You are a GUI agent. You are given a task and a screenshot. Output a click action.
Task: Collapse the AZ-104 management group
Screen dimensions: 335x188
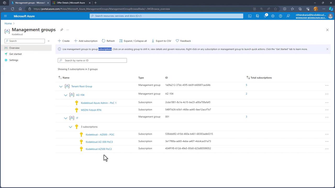point(66,95)
